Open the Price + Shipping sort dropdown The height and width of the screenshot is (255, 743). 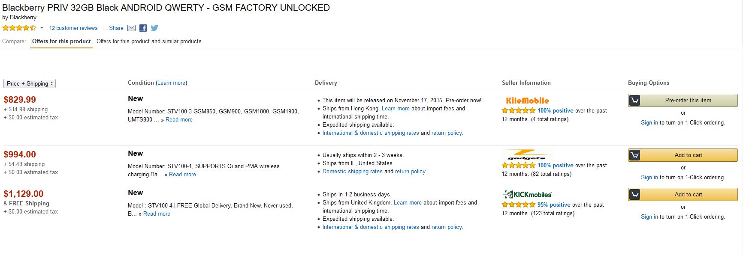click(x=30, y=83)
